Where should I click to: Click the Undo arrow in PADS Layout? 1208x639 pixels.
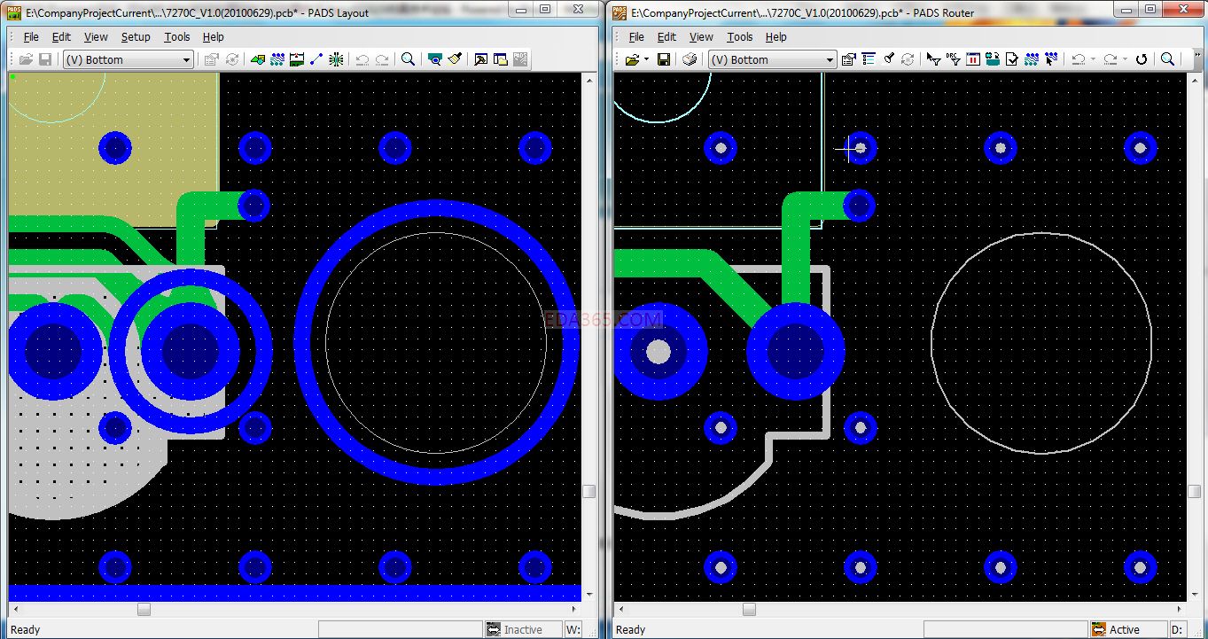click(362, 59)
